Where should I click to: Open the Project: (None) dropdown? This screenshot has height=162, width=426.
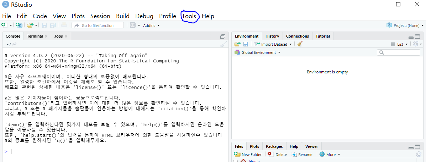pyautogui.click(x=405, y=25)
